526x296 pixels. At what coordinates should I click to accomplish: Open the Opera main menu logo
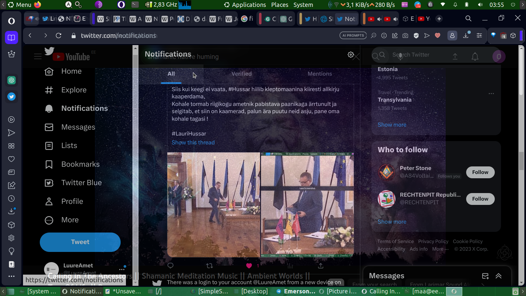tap(12, 21)
